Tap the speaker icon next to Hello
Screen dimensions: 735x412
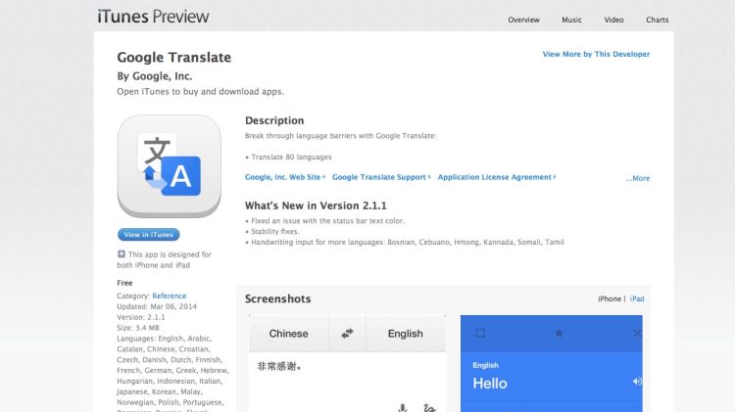coord(637,382)
